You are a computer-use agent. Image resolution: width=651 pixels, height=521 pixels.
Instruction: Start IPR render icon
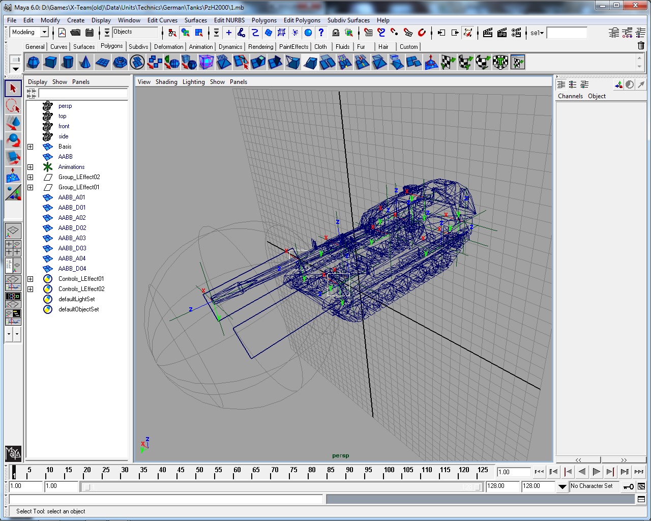tap(502, 33)
